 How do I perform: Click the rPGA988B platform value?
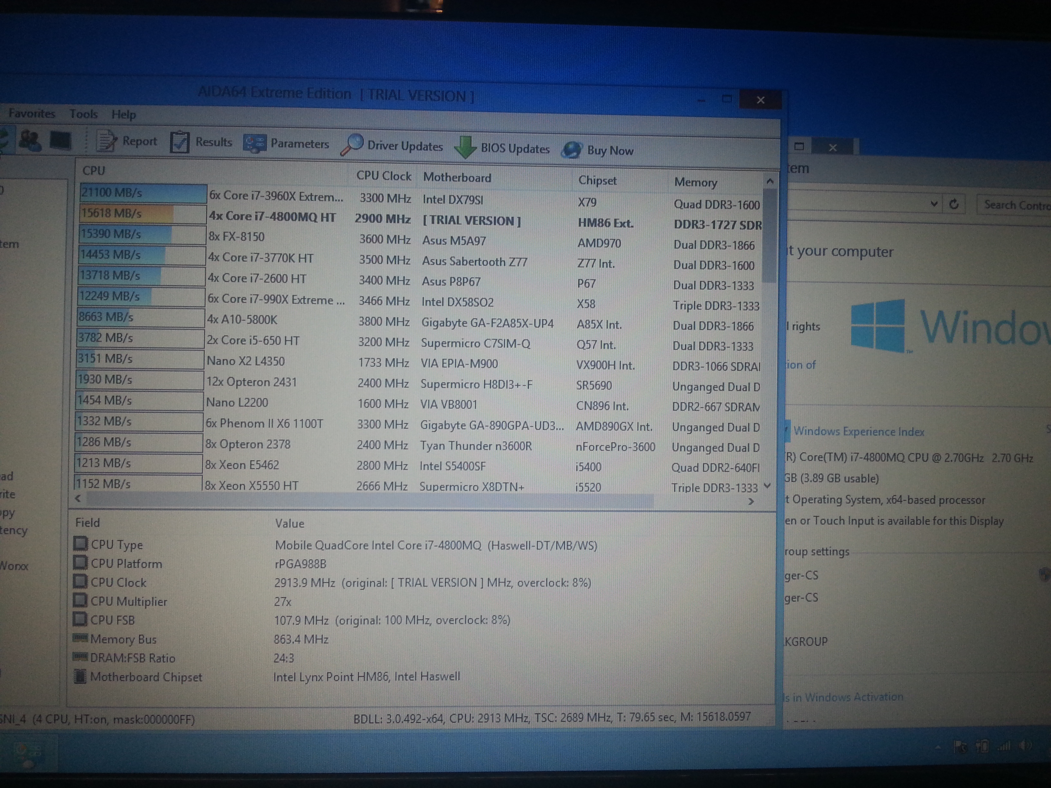click(x=300, y=564)
